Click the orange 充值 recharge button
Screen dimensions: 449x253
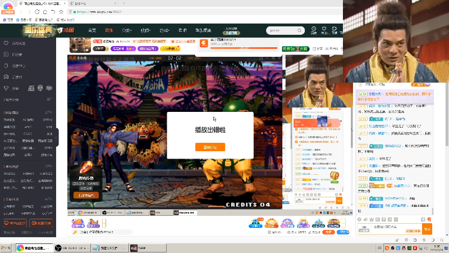328,232
